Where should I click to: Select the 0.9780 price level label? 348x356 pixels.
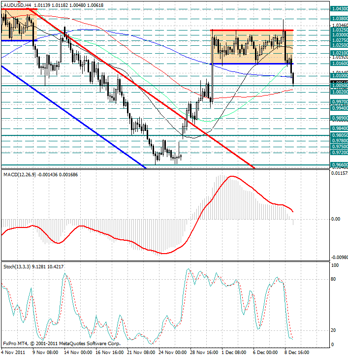pos(339,140)
